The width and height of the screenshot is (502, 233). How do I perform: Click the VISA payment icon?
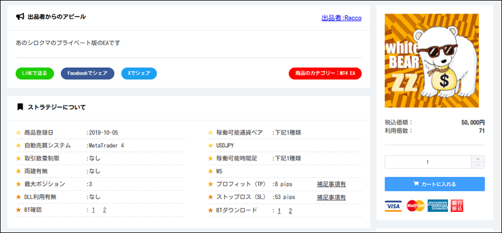[x=393, y=206]
